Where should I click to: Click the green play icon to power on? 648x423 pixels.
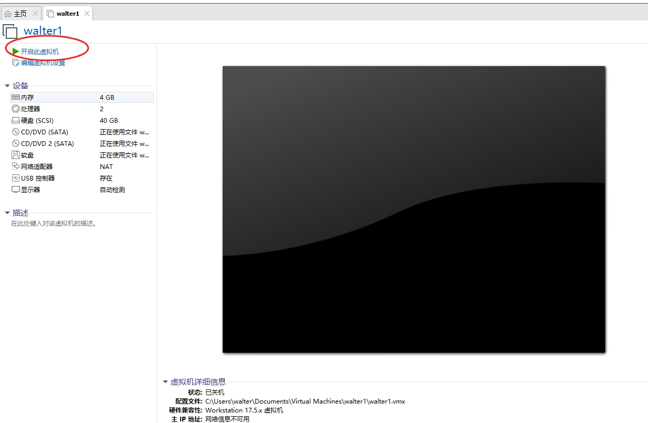point(16,51)
